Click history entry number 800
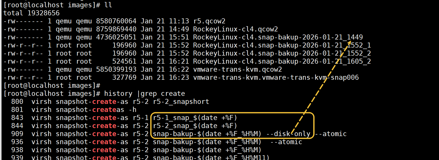The height and width of the screenshot is (160, 439). pyautogui.click(x=17, y=102)
